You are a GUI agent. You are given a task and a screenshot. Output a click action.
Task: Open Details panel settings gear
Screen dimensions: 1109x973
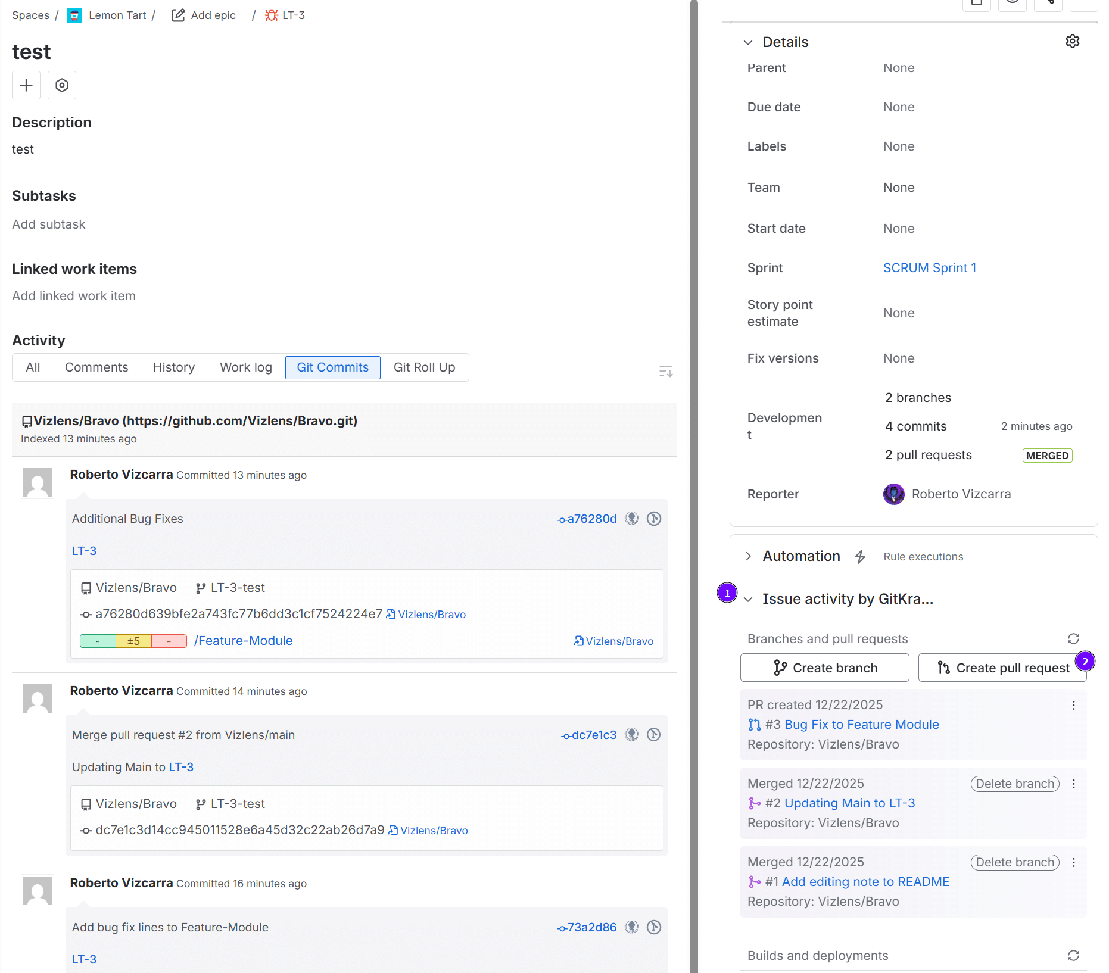(1072, 42)
